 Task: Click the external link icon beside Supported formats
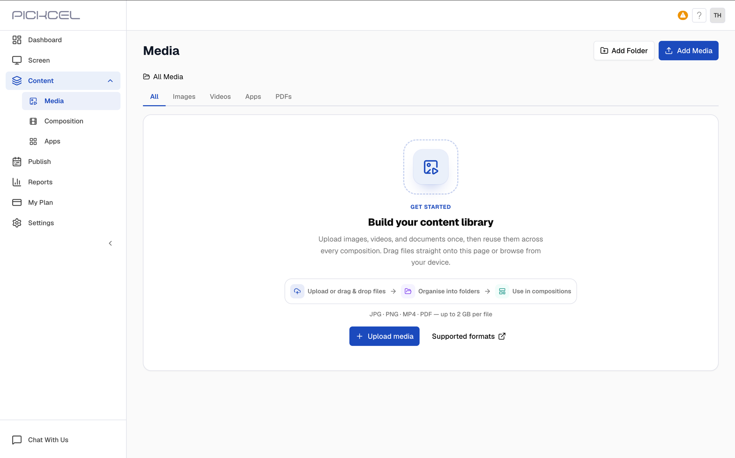tap(502, 336)
